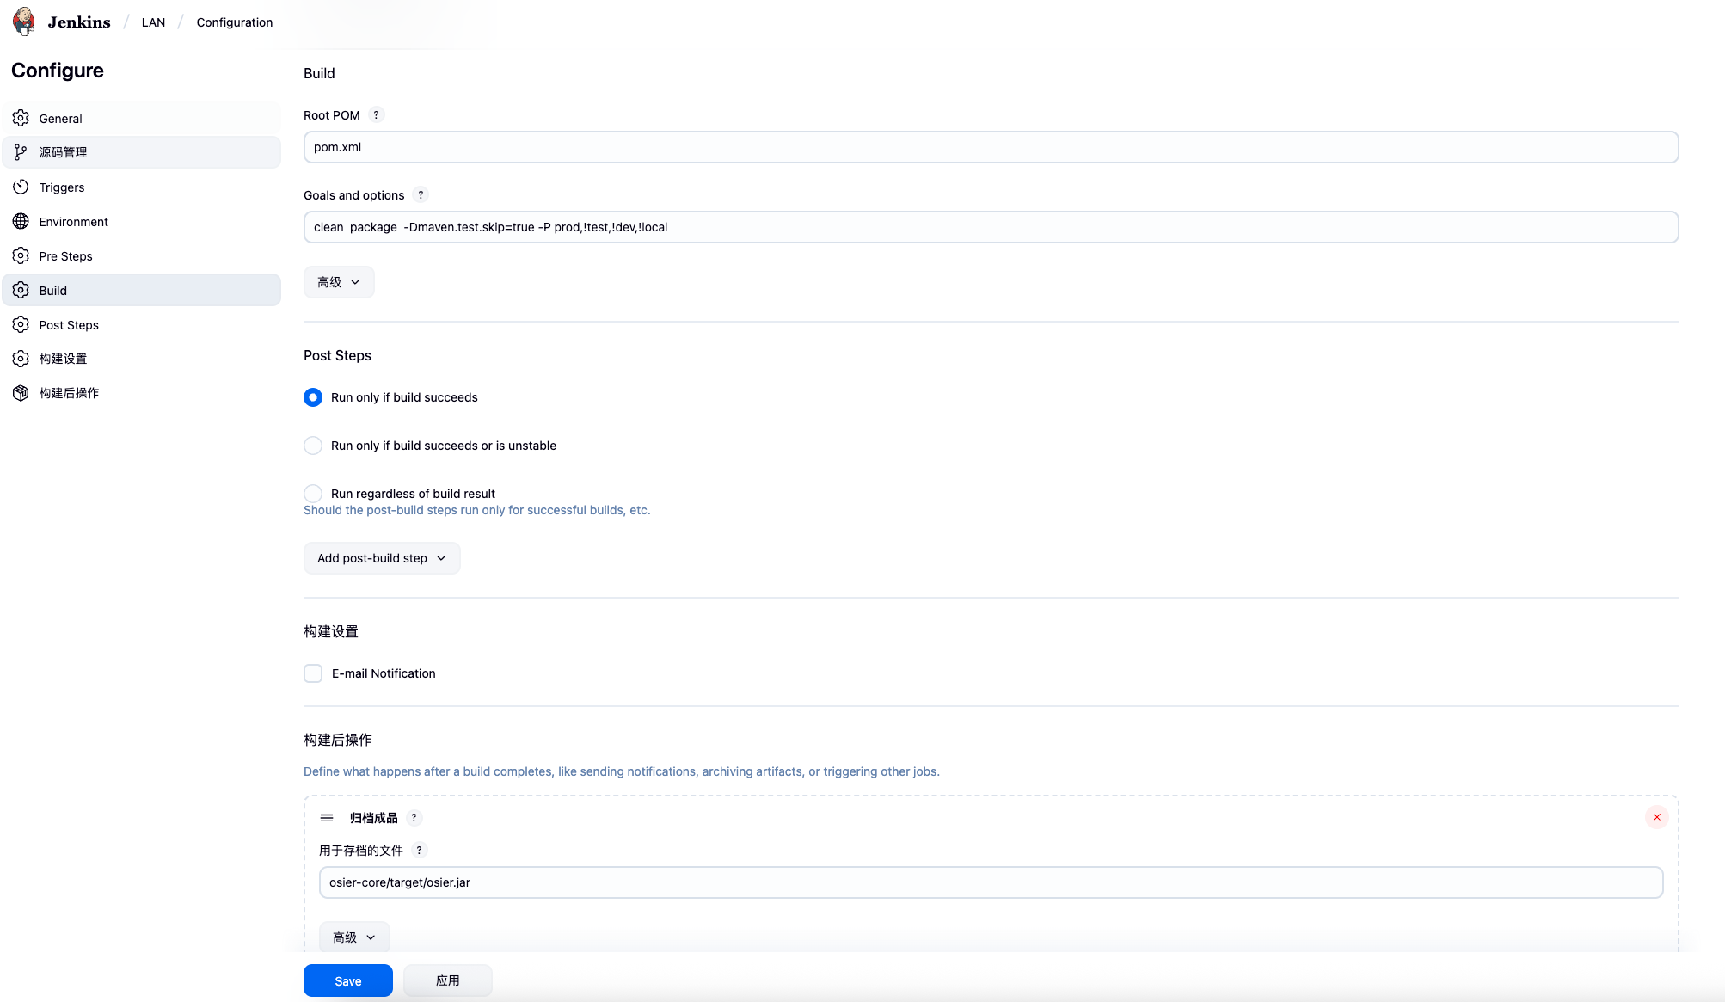Expand the 高级 options under Goals field
Image resolution: width=1725 pixels, height=1002 pixels.
click(x=339, y=282)
